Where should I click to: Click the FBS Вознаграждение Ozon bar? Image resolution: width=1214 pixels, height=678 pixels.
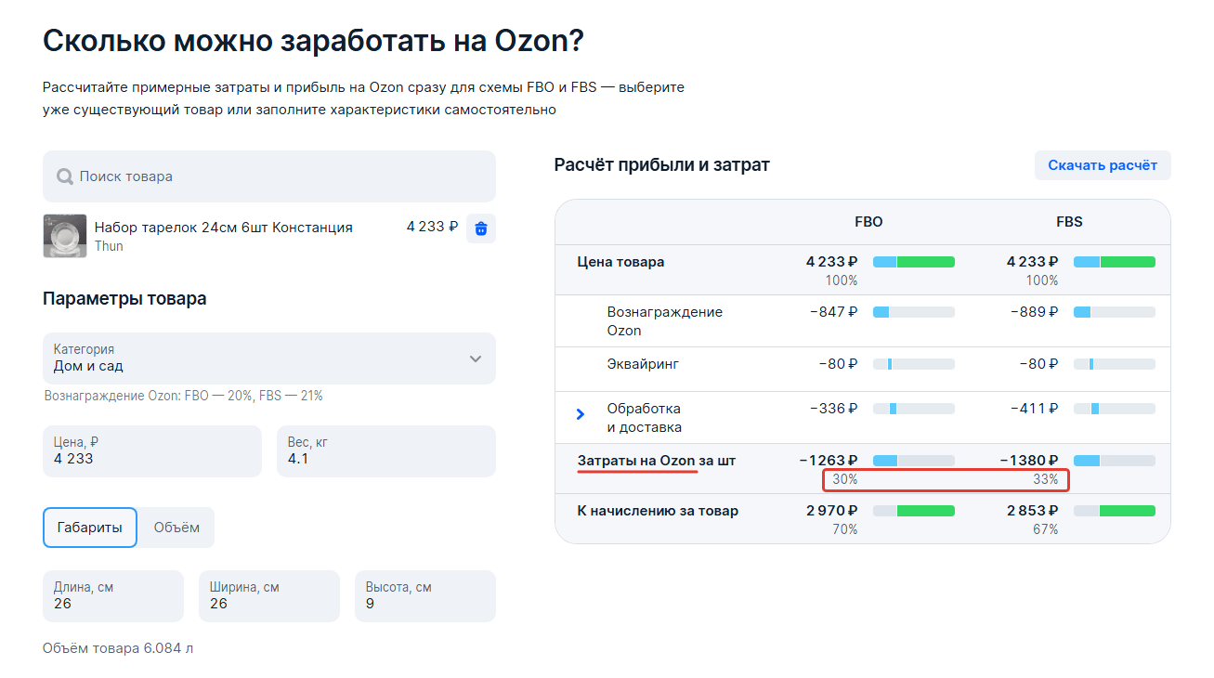1114,312
